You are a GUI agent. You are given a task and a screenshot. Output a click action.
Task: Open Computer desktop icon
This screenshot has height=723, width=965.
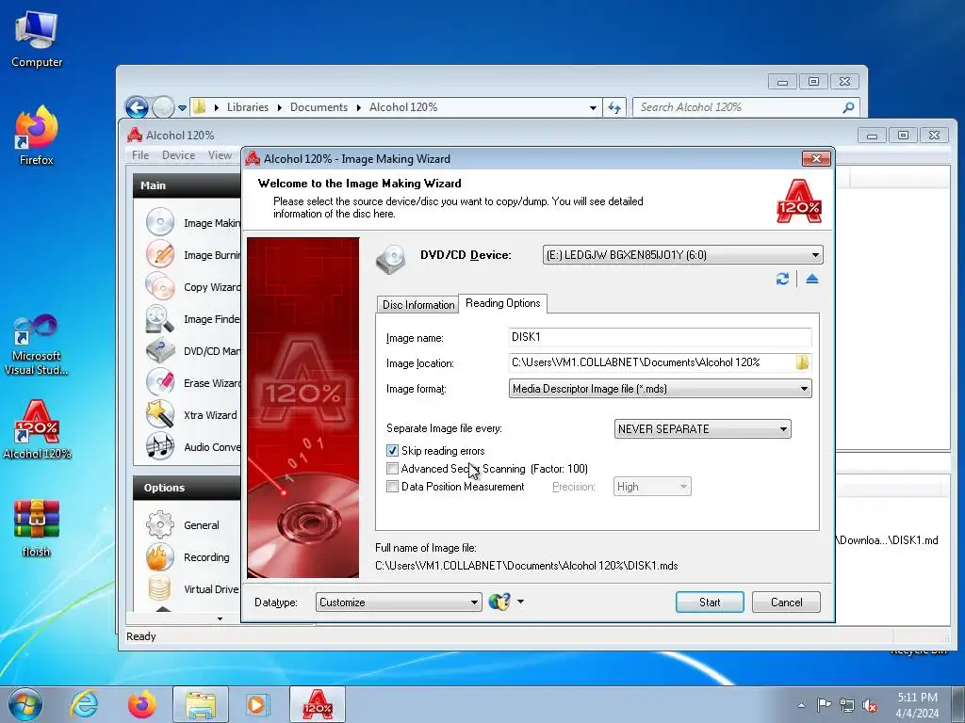[x=37, y=40]
